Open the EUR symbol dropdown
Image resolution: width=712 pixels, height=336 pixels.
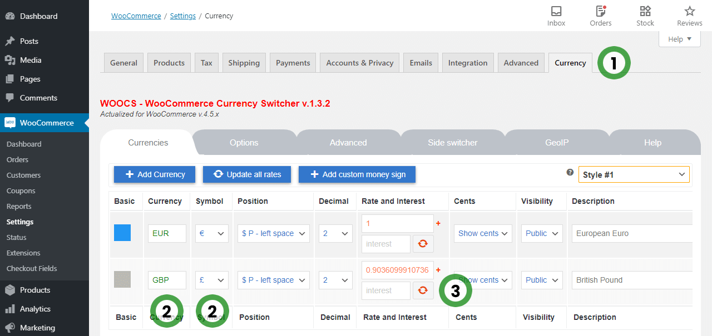point(212,233)
